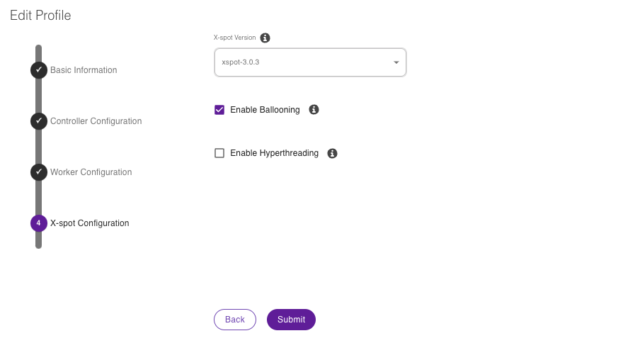Click info icon beside Enable Hyperthreading

click(333, 153)
